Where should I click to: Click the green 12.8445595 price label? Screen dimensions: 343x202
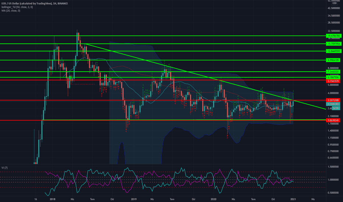(333, 51)
